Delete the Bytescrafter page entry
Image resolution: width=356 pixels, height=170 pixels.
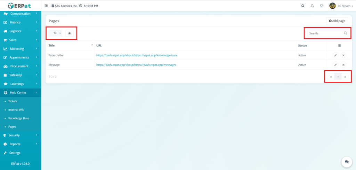point(343,55)
